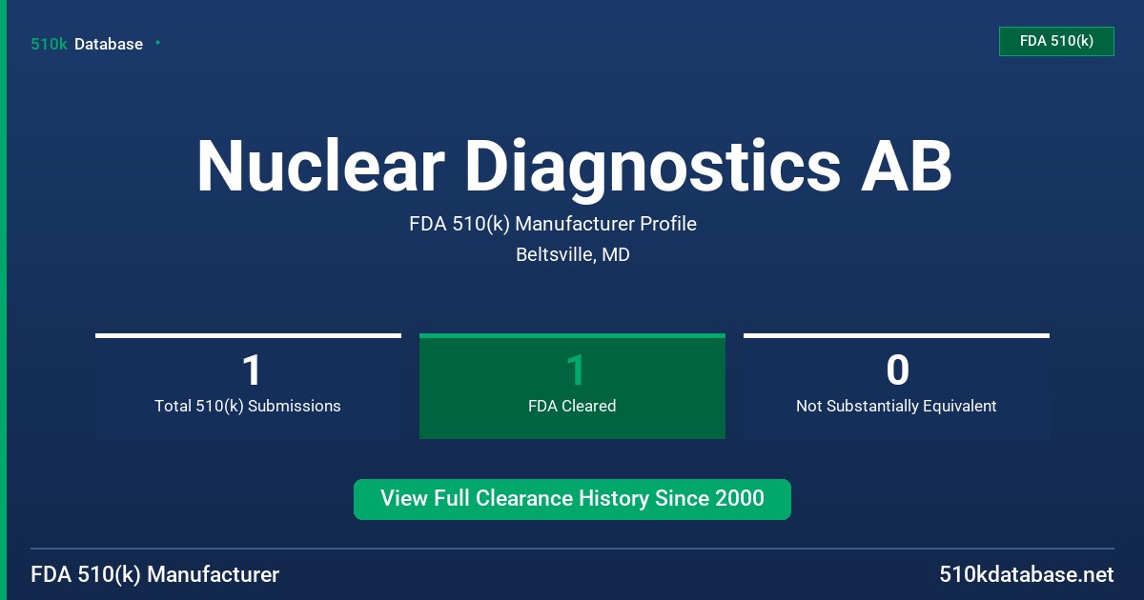Open the Total 510(k) Submissions card

[x=248, y=386]
